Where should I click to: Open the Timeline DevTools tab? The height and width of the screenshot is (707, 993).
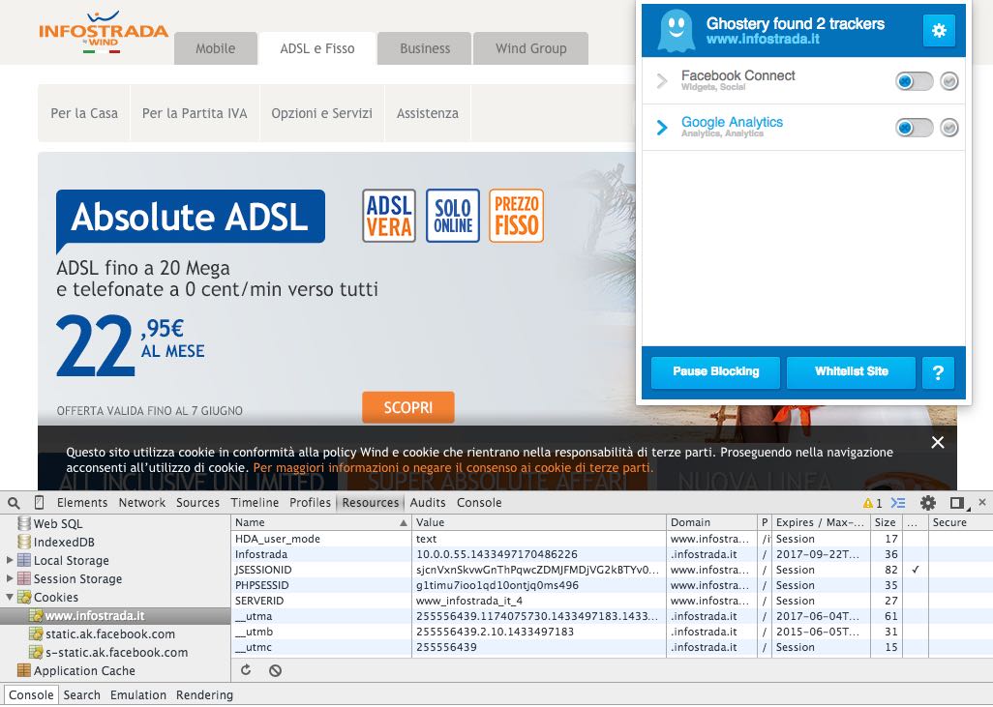tap(255, 503)
